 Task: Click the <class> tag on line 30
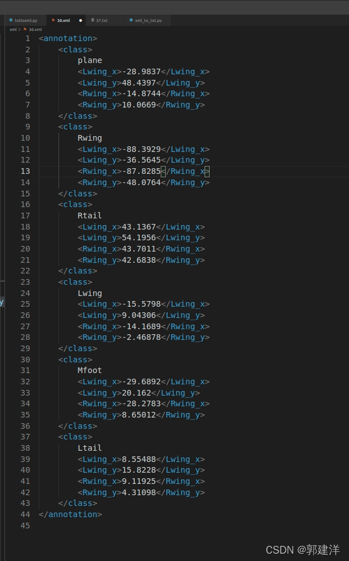(75, 360)
